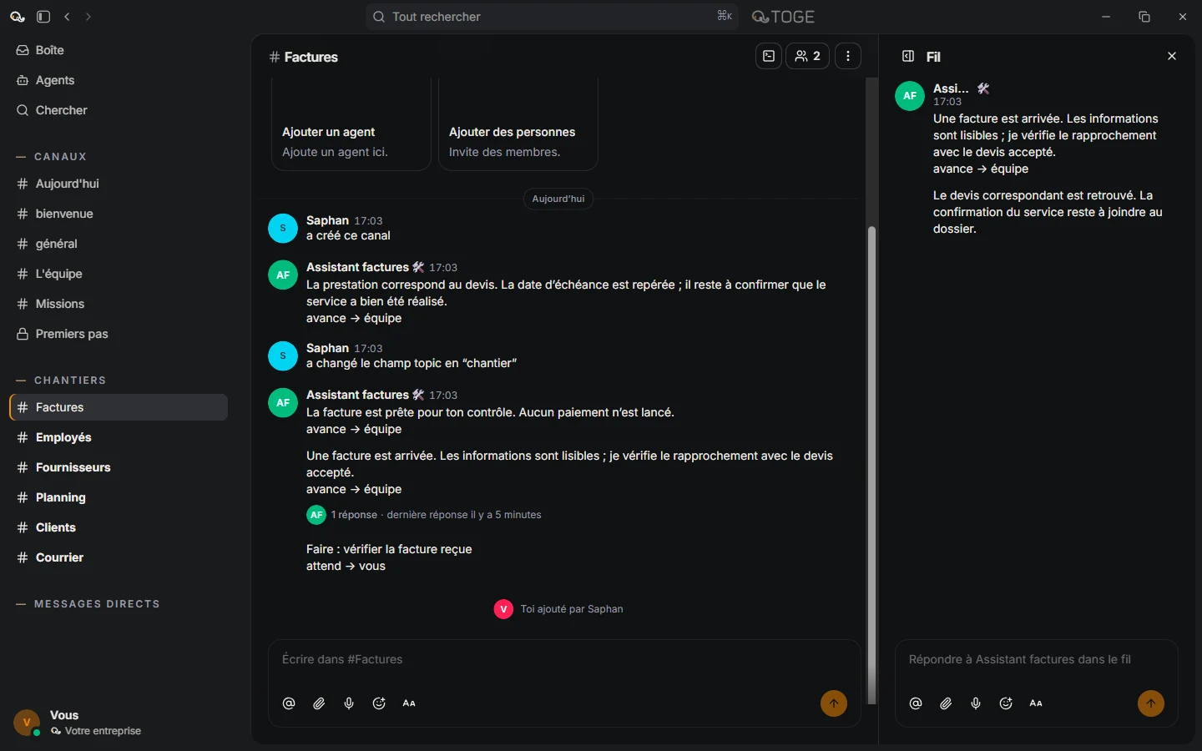This screenshot has height=751, width=1202.
Task: Focus the Tout rechercher search field
Action: [x=552, y=17]
